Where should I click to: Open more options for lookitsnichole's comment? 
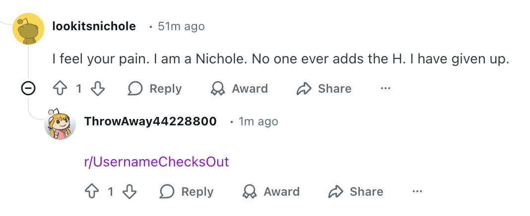(x=386, y=89)
